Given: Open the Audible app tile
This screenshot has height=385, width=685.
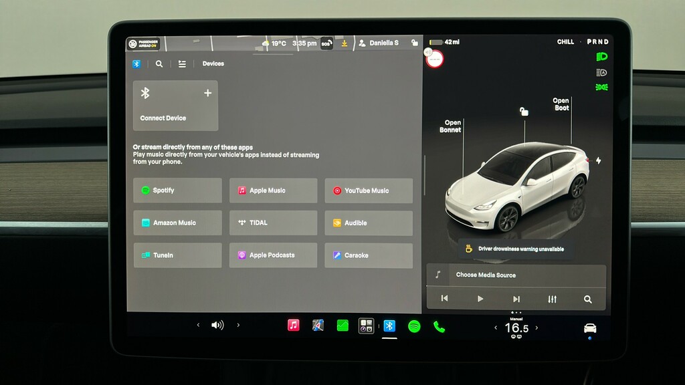Looking at the screenshot, I should (x=369, y=223).
